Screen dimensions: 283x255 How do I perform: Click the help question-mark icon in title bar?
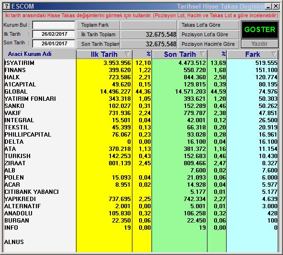click(x=7, y=6)
